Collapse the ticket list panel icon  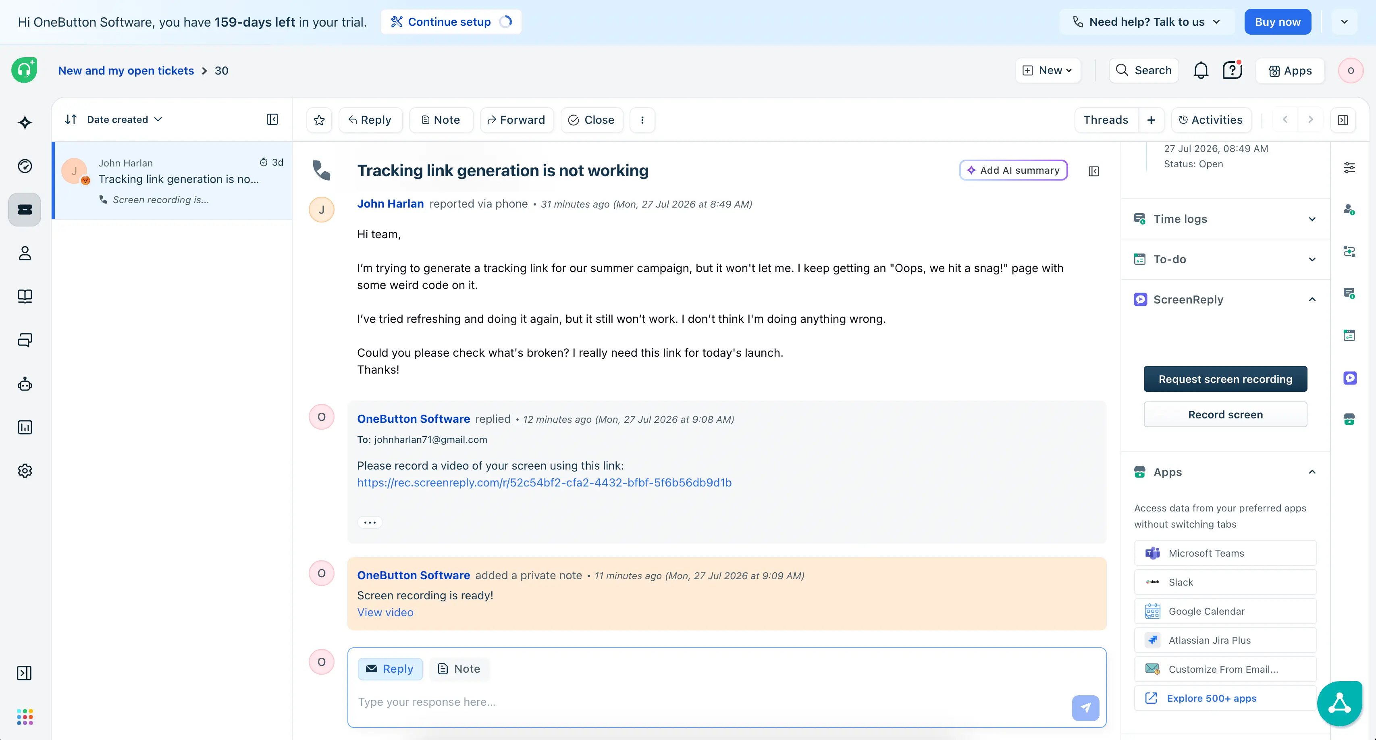(x=272, y=119)
